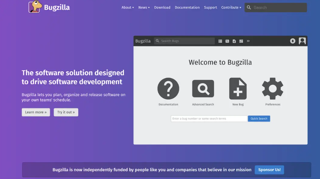Screen dimensions: 320x179
Task: Open the notifications bell icon
Action: click(x=293, y=41)
